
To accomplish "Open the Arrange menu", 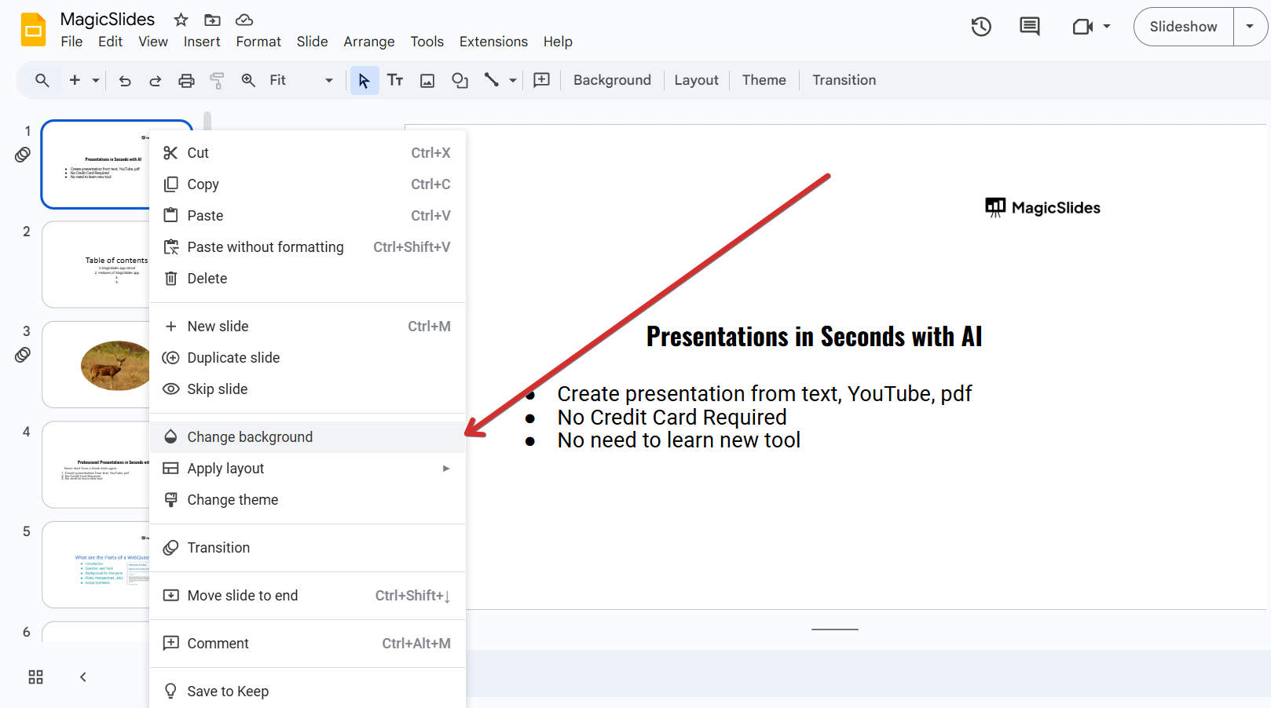I will click(369, 42).
